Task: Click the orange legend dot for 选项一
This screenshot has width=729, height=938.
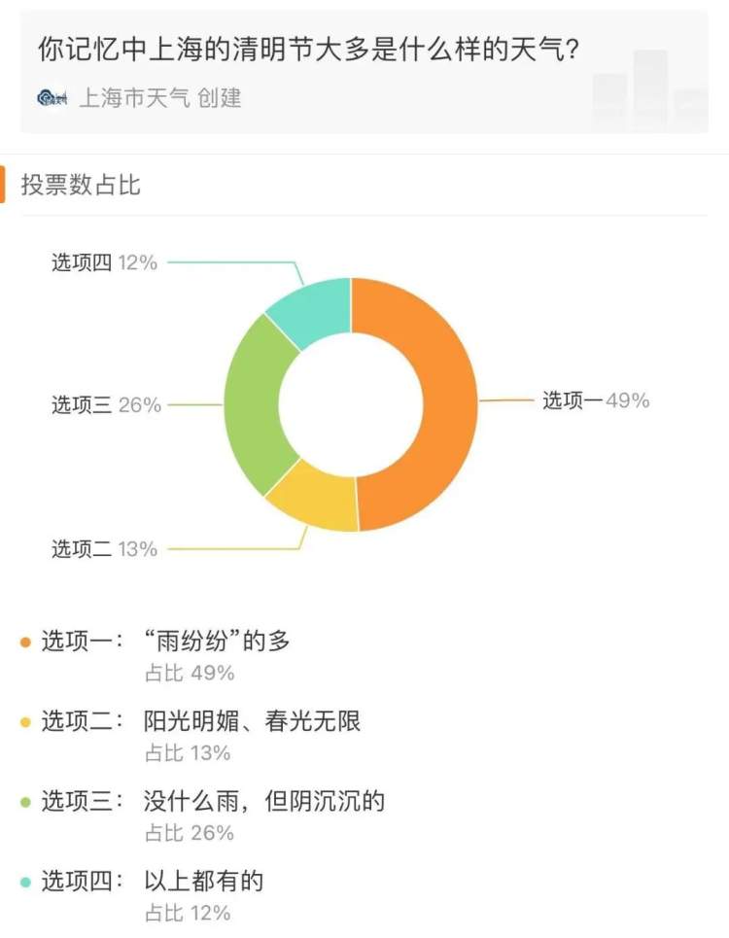Action: click(25, 642)
